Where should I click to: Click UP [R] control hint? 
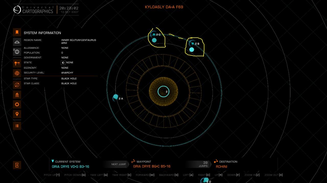(x=219, y=175)
